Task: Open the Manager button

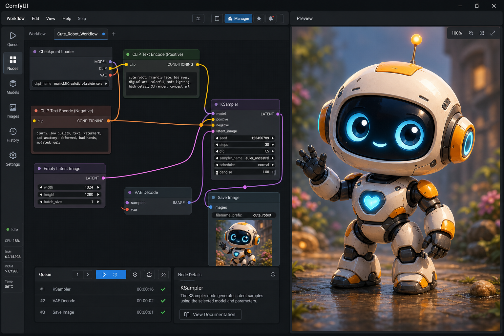Action: tap(239, 18)
